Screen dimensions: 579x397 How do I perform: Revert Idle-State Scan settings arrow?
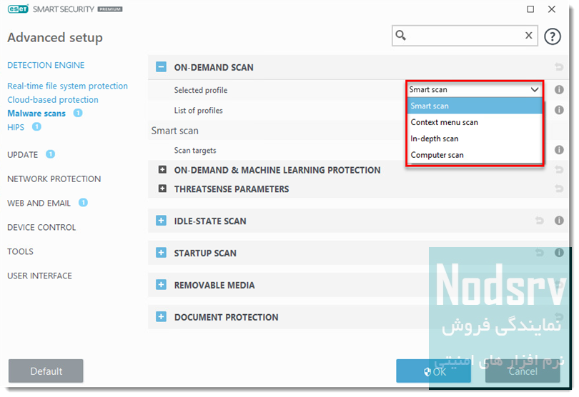coord(540,221)
